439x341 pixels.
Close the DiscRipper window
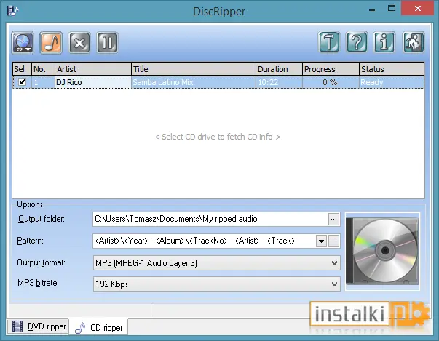point(417,9)
